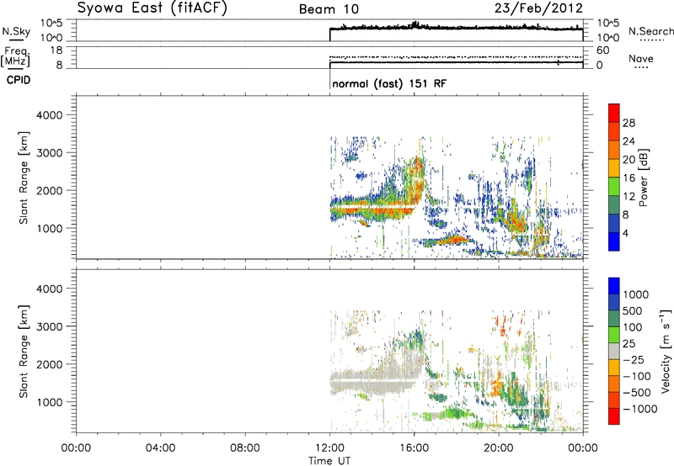Click the 'Nave' legend label

641,58
